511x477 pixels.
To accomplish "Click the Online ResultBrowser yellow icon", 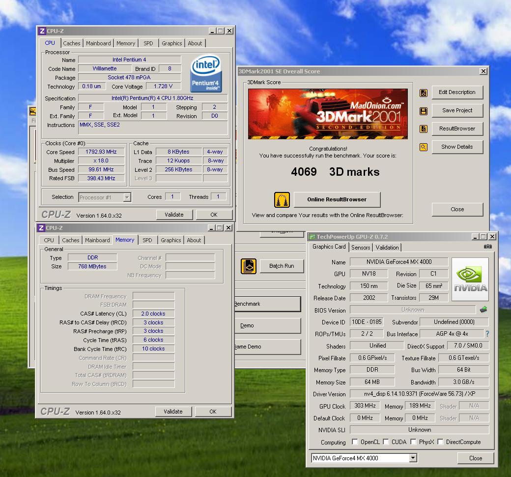I will (x=282, y=200).
